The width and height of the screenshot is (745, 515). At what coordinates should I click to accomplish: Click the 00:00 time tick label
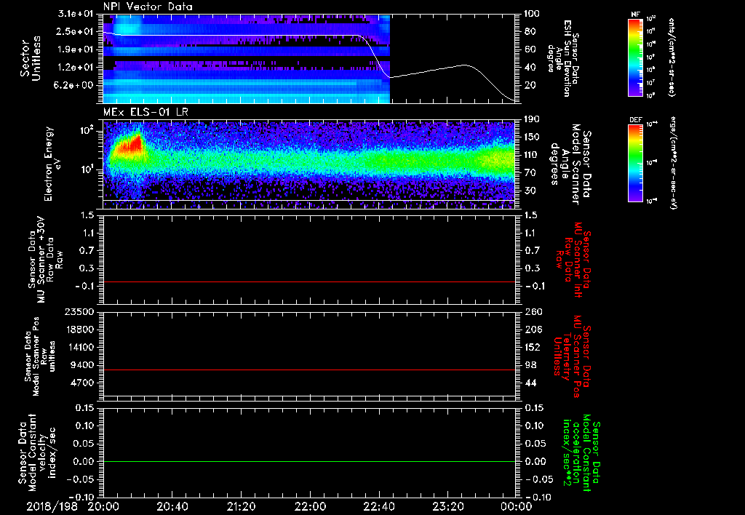point(517,506)
